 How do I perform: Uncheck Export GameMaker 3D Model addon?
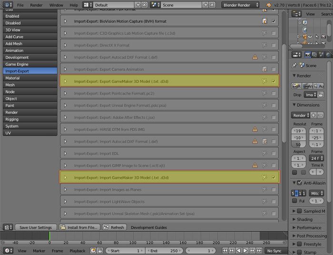[x=274, y=81]
